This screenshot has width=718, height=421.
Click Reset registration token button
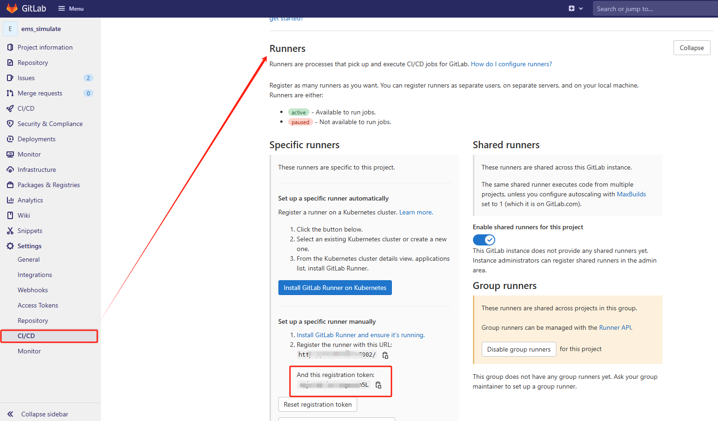[318, 404]
